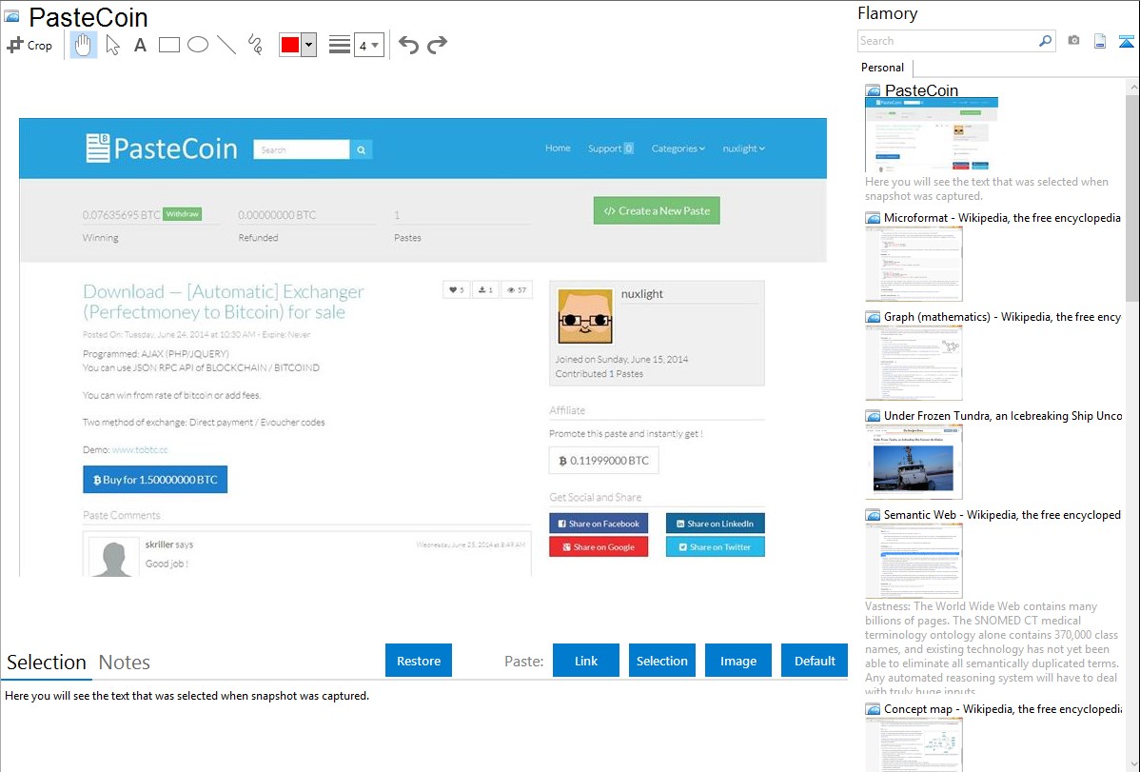The height and width of the screenshot is (772, 1140).
Task: Click Share on Google button
Action: 599,546
